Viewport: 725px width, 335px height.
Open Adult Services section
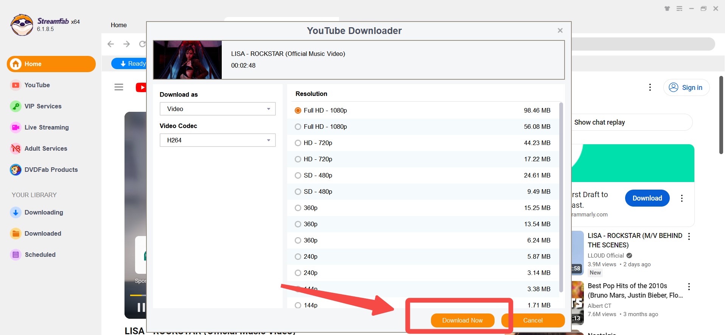46,148
